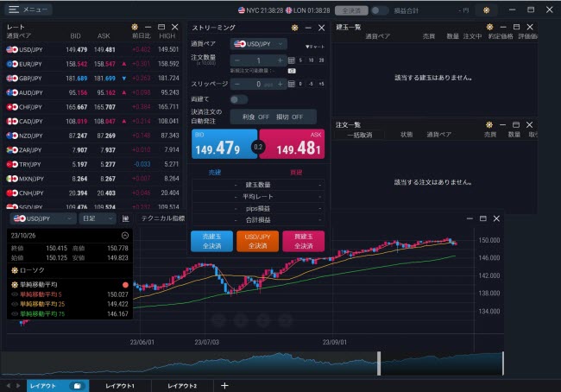Select the EUR/JPY row in レート list

93,64
